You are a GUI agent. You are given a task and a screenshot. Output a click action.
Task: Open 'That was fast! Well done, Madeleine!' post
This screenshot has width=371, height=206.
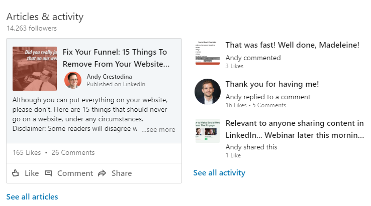292,45
